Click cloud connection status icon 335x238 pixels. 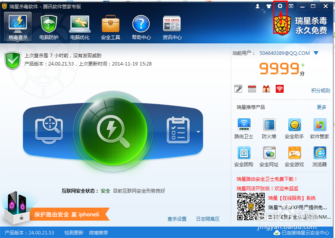(x=277, y=232)
